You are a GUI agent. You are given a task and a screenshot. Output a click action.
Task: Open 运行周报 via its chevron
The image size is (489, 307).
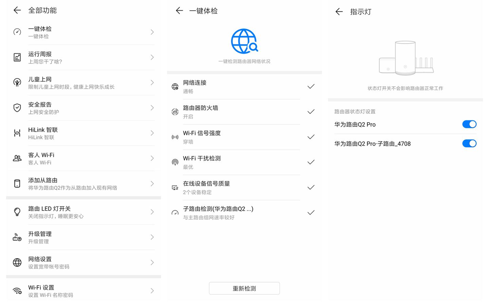pos(152,57)
